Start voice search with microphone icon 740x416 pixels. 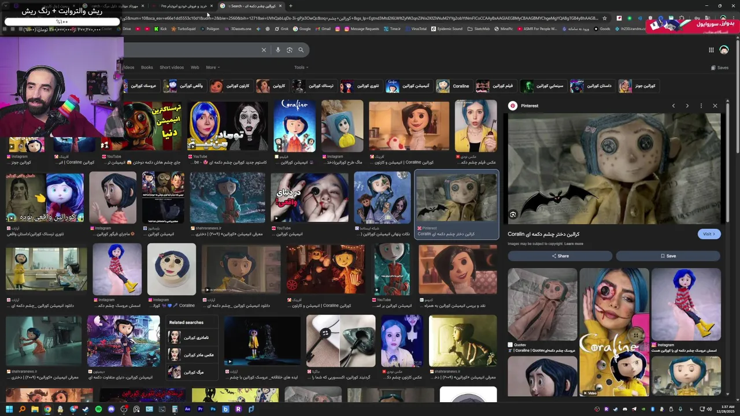tap(278, 50)
